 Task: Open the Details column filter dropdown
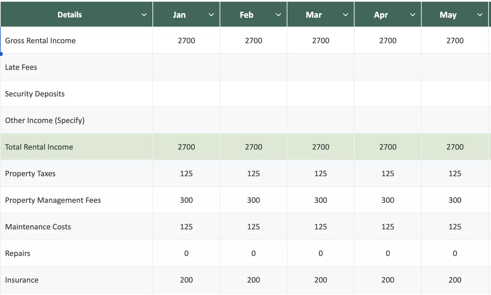coord(144,15)
